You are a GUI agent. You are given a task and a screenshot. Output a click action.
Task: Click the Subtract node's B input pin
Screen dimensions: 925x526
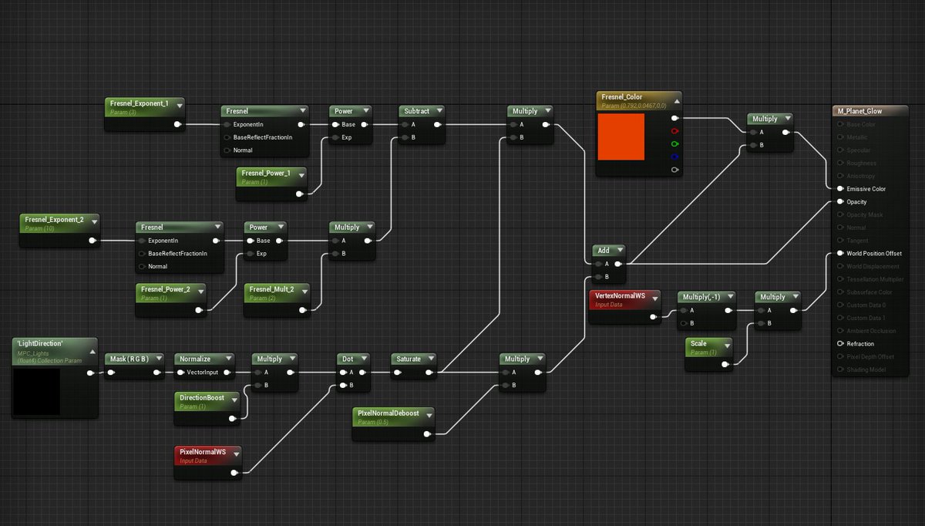[x=404, y=137]
